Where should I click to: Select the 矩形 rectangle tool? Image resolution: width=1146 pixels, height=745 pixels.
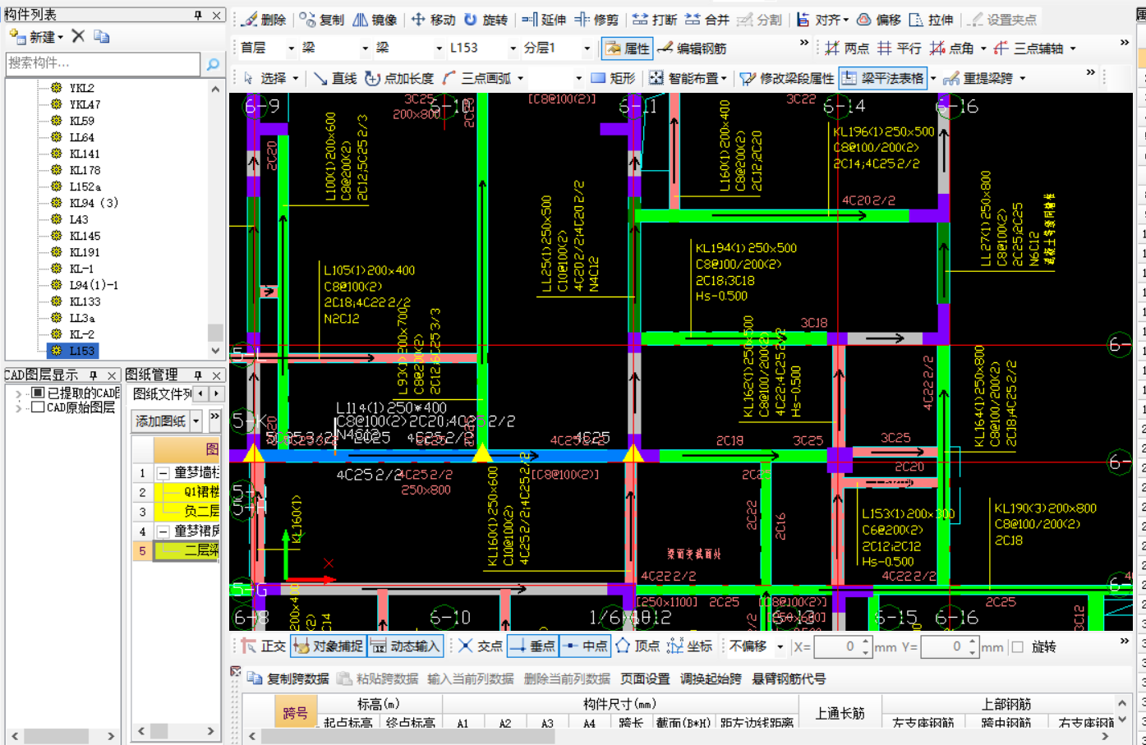[613, 78]
